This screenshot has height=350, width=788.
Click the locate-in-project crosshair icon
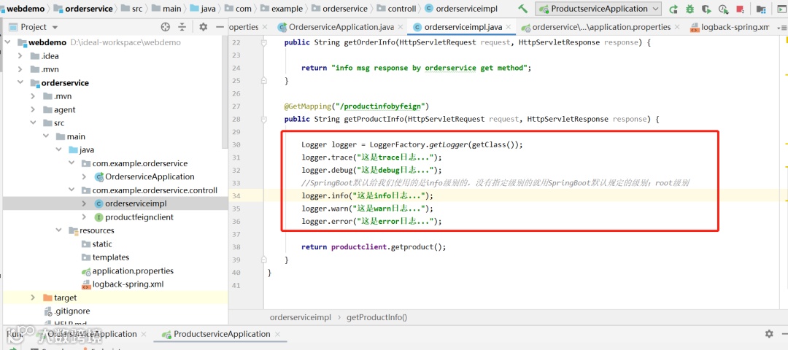[x=166, y=27]
